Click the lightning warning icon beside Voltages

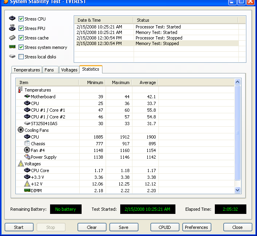point(21,164)
